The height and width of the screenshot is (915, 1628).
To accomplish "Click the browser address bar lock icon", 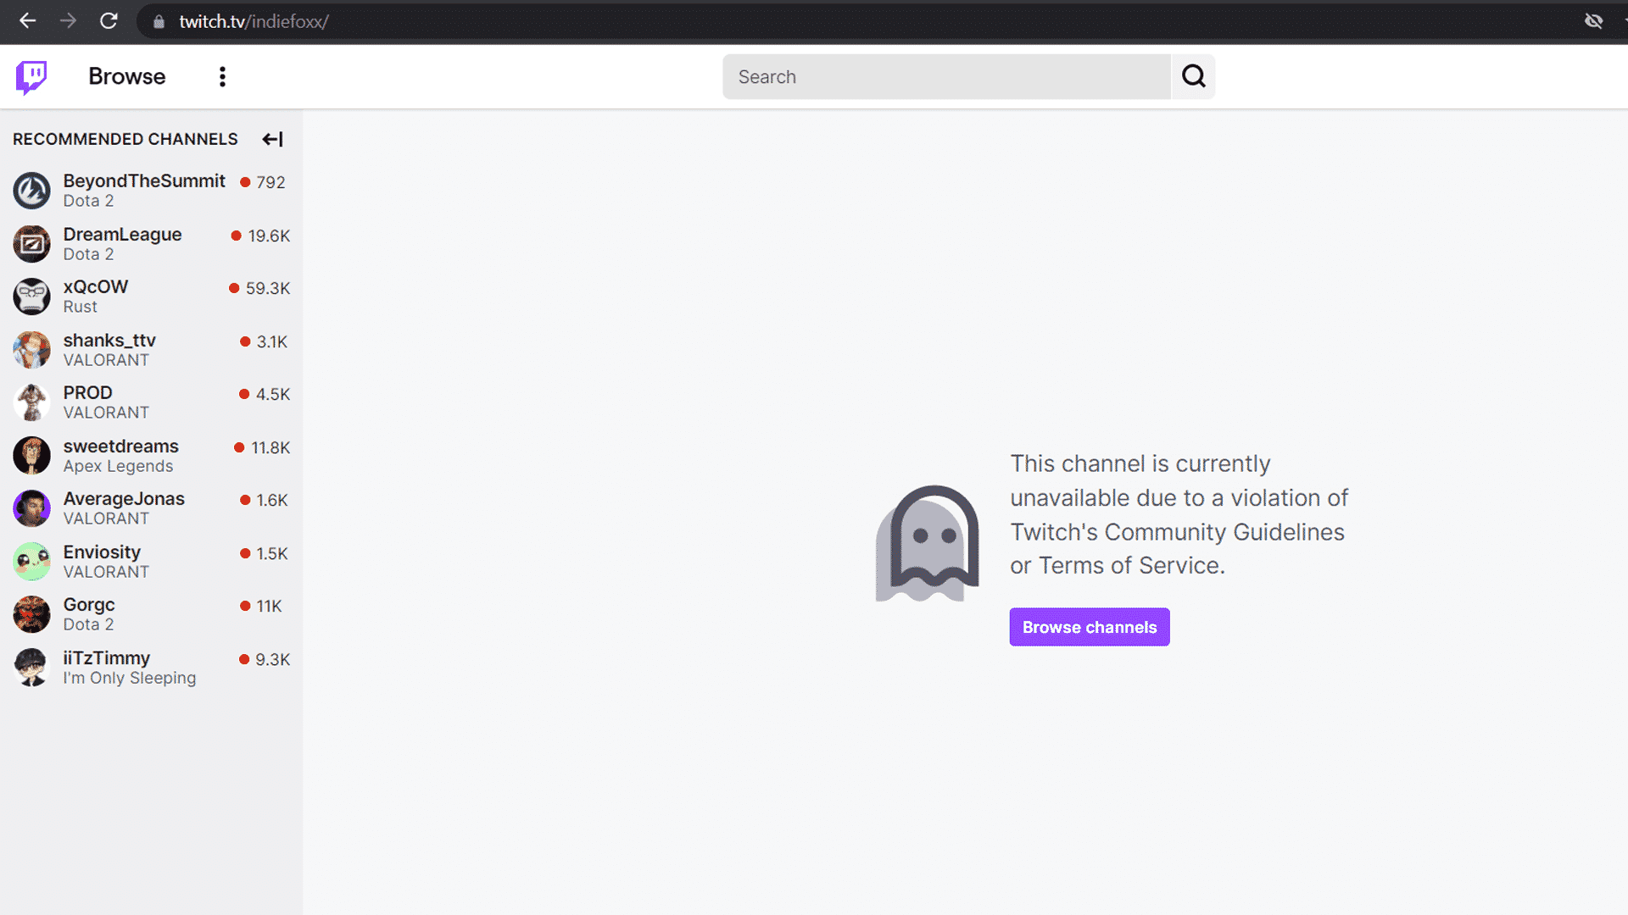I will click(158, 21).
